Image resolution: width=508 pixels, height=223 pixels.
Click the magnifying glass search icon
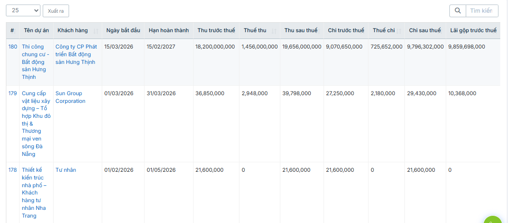(x=458, y=10)
